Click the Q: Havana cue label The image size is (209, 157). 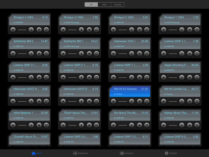168,94
